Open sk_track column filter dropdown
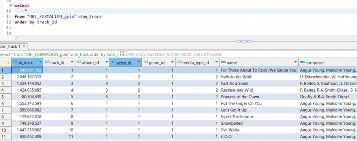 tap(39, 63)
